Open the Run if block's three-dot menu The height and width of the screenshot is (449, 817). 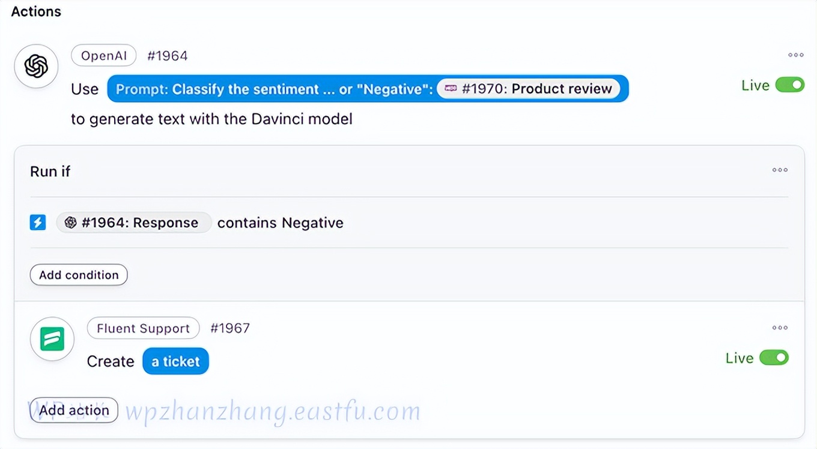(780, 170)
